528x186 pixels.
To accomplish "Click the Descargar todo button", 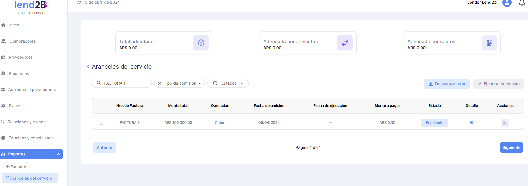I will [447, 84].
